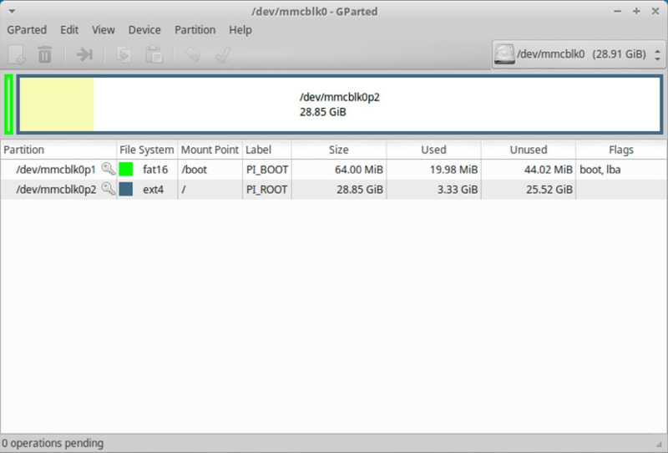Click blue ext4 file system swatch
This screenshot has height=453, width=668.
[126, 189]
